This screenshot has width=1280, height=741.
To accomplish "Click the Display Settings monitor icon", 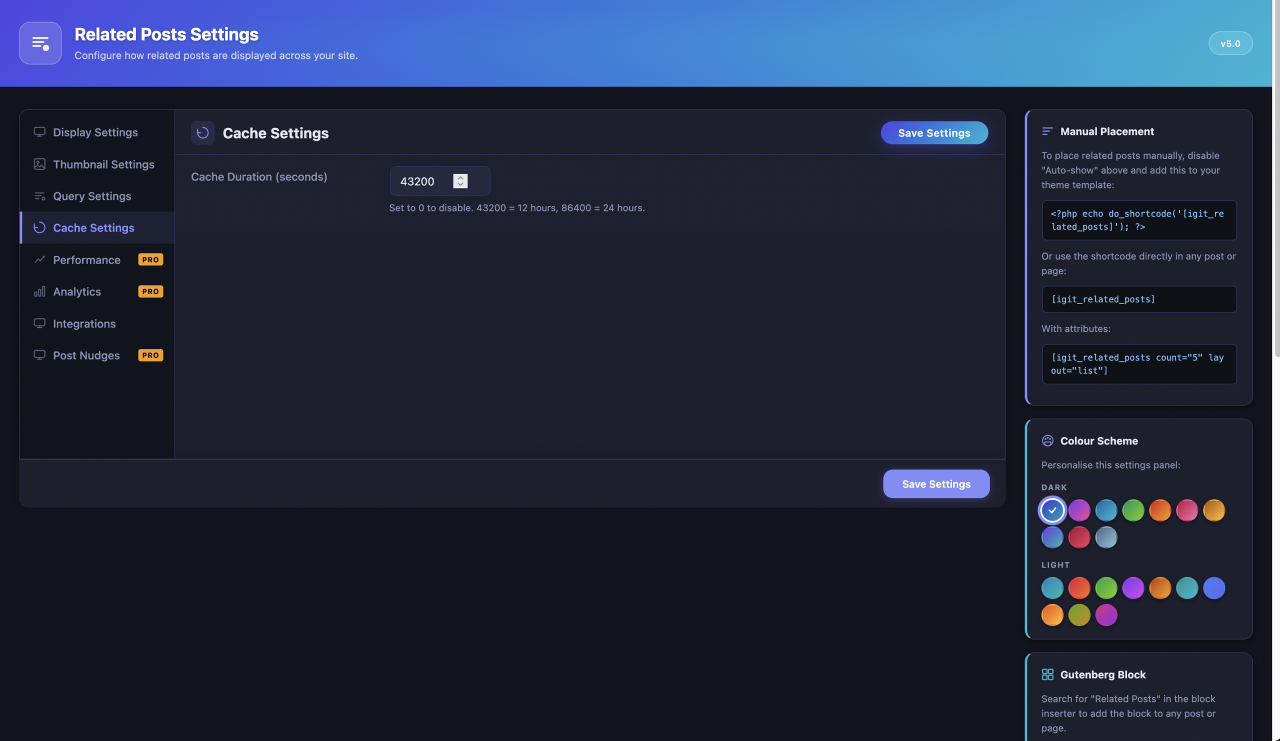I will tap(39, 131).
